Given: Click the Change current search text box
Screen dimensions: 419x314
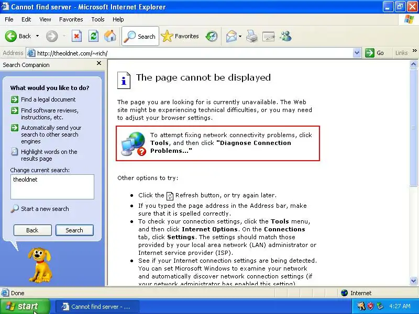Looking at the screenshot, I should 52,187.
